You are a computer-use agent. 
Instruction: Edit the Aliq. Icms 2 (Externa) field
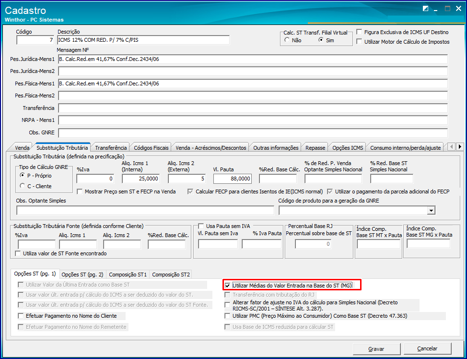tap(187, 179)
